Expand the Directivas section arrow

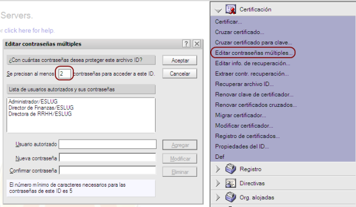point(218,183)
